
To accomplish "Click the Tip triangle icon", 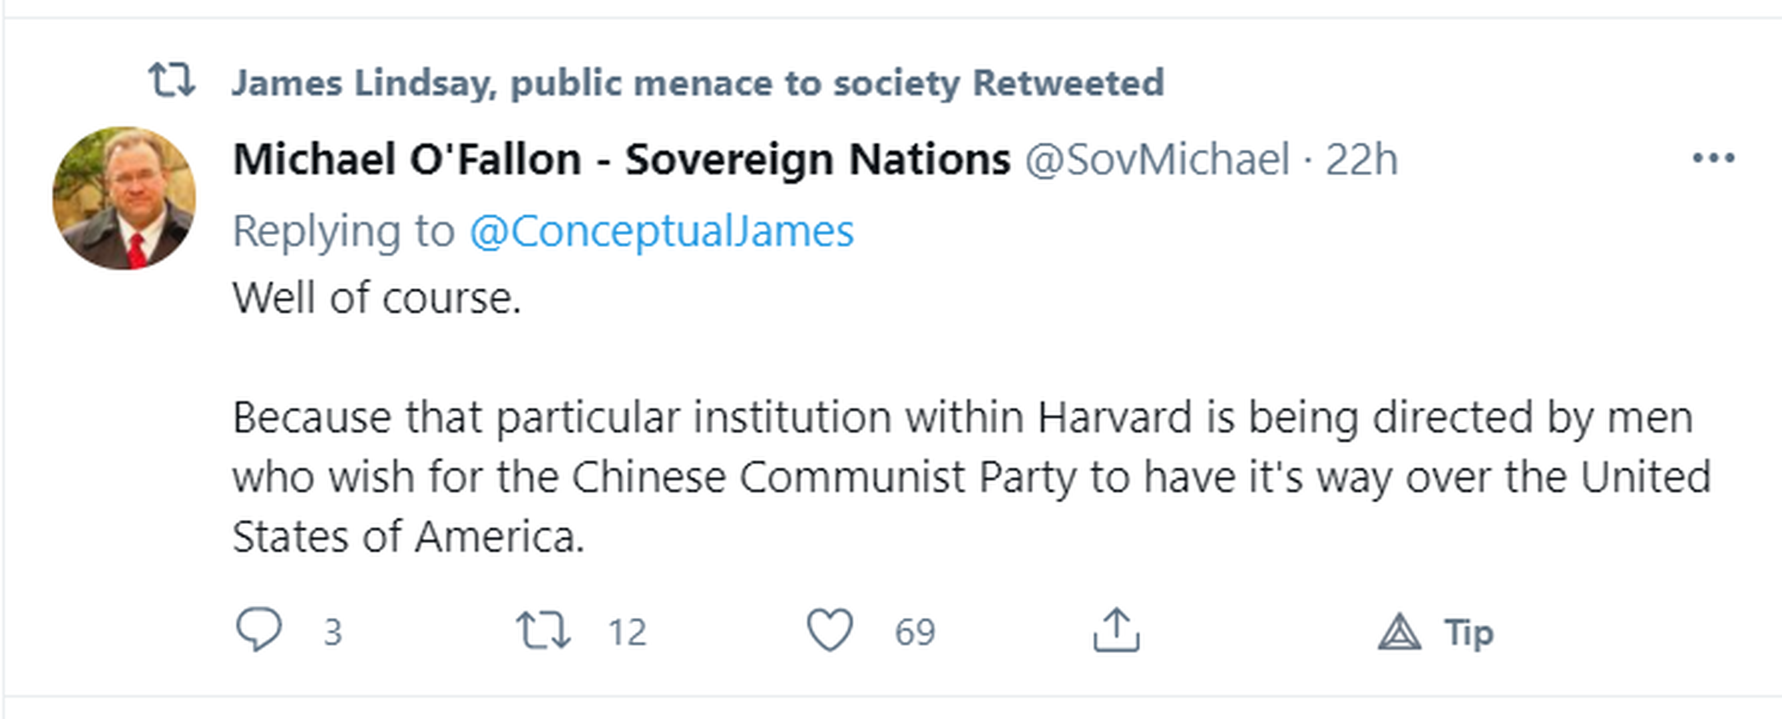I will (x=1399, y=631).
